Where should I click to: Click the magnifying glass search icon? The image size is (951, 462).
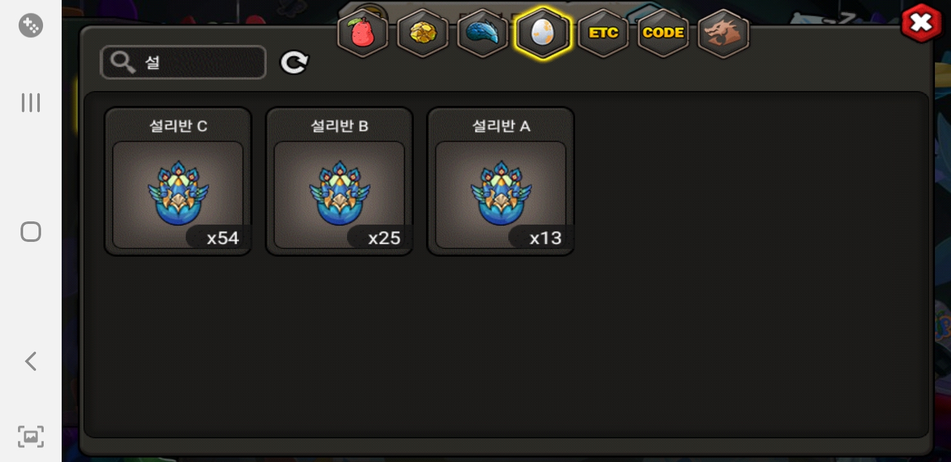(121, 62)
